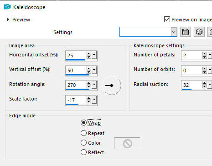Screen dimensions: 212x166
Task: Decrease Number of orbits with down spinner
Action: (x=205, y=72)
